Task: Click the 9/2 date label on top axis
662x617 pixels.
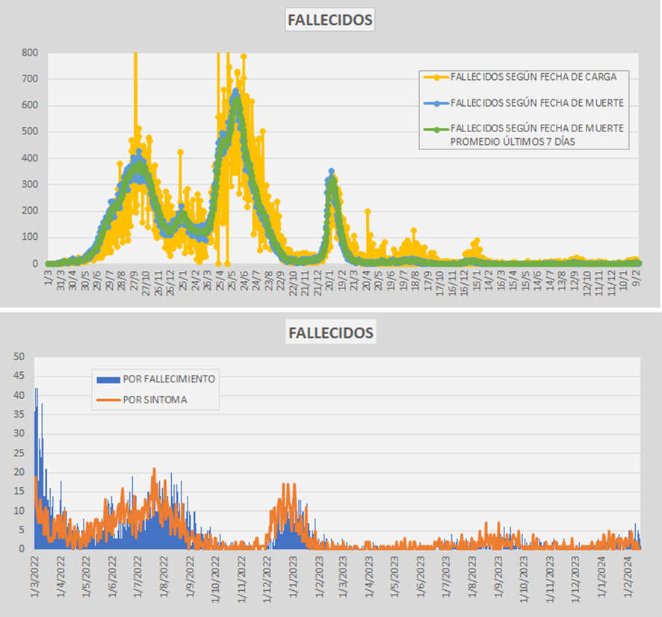Action: [637, 278]
